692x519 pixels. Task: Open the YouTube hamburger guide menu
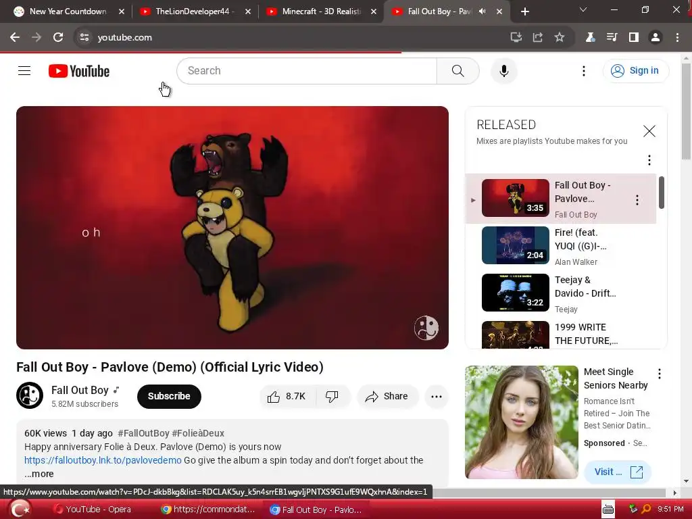click(x=24, y=70)
